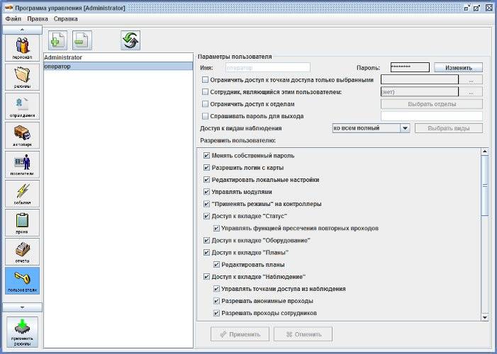Open the Справка menu
This screenshot has width=497, height=354.
(66, 18)
